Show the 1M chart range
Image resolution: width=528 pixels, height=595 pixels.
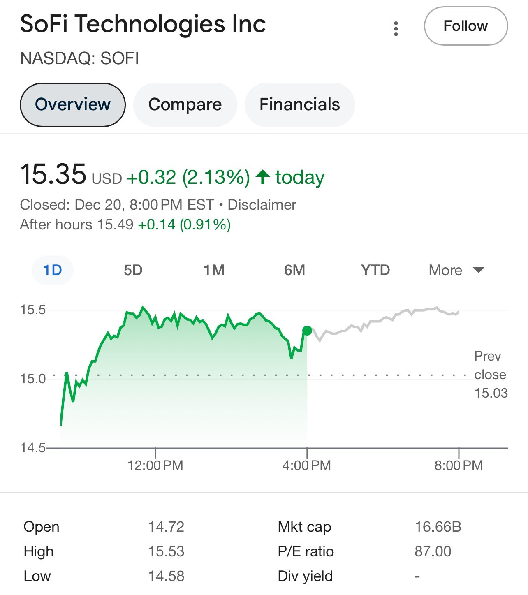214,270
